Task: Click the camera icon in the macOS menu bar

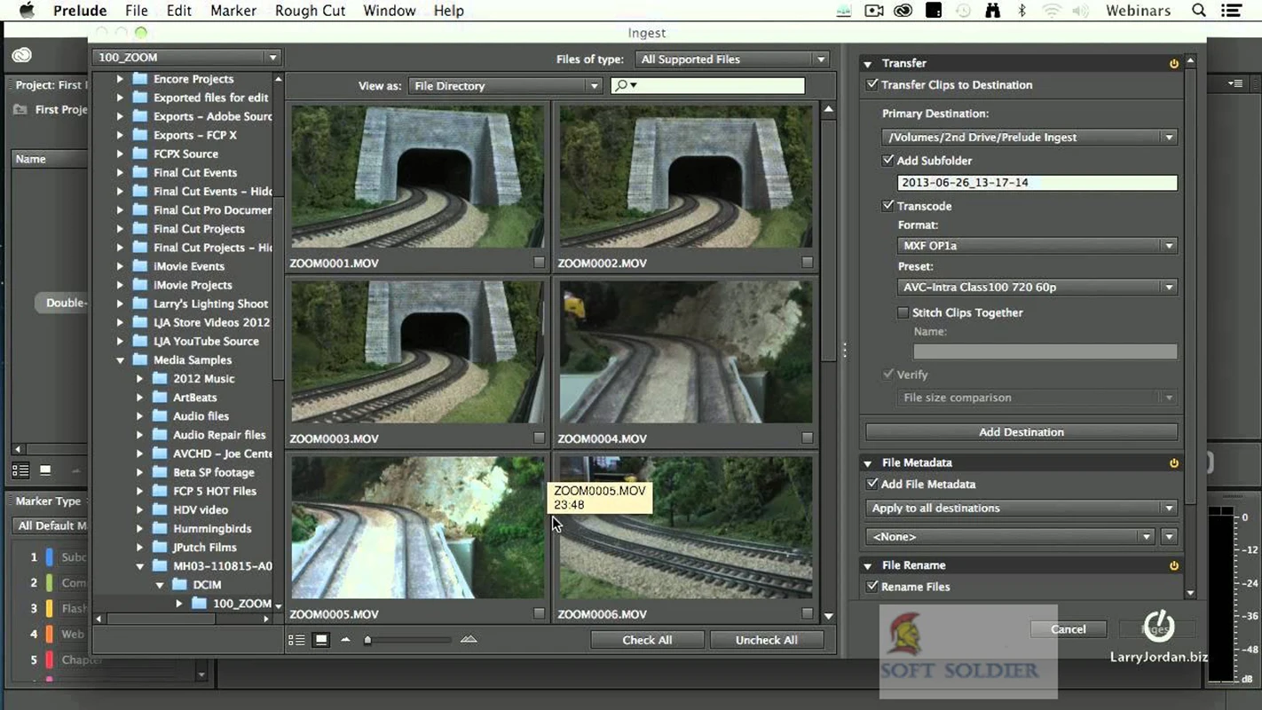Action: coord(873,10)
